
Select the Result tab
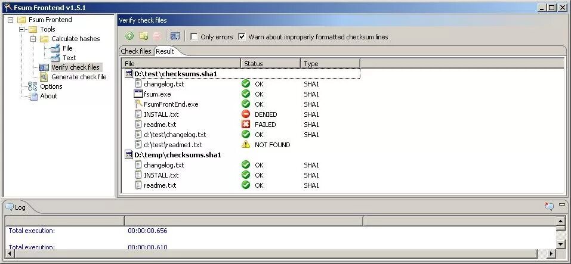pos(165,51)
